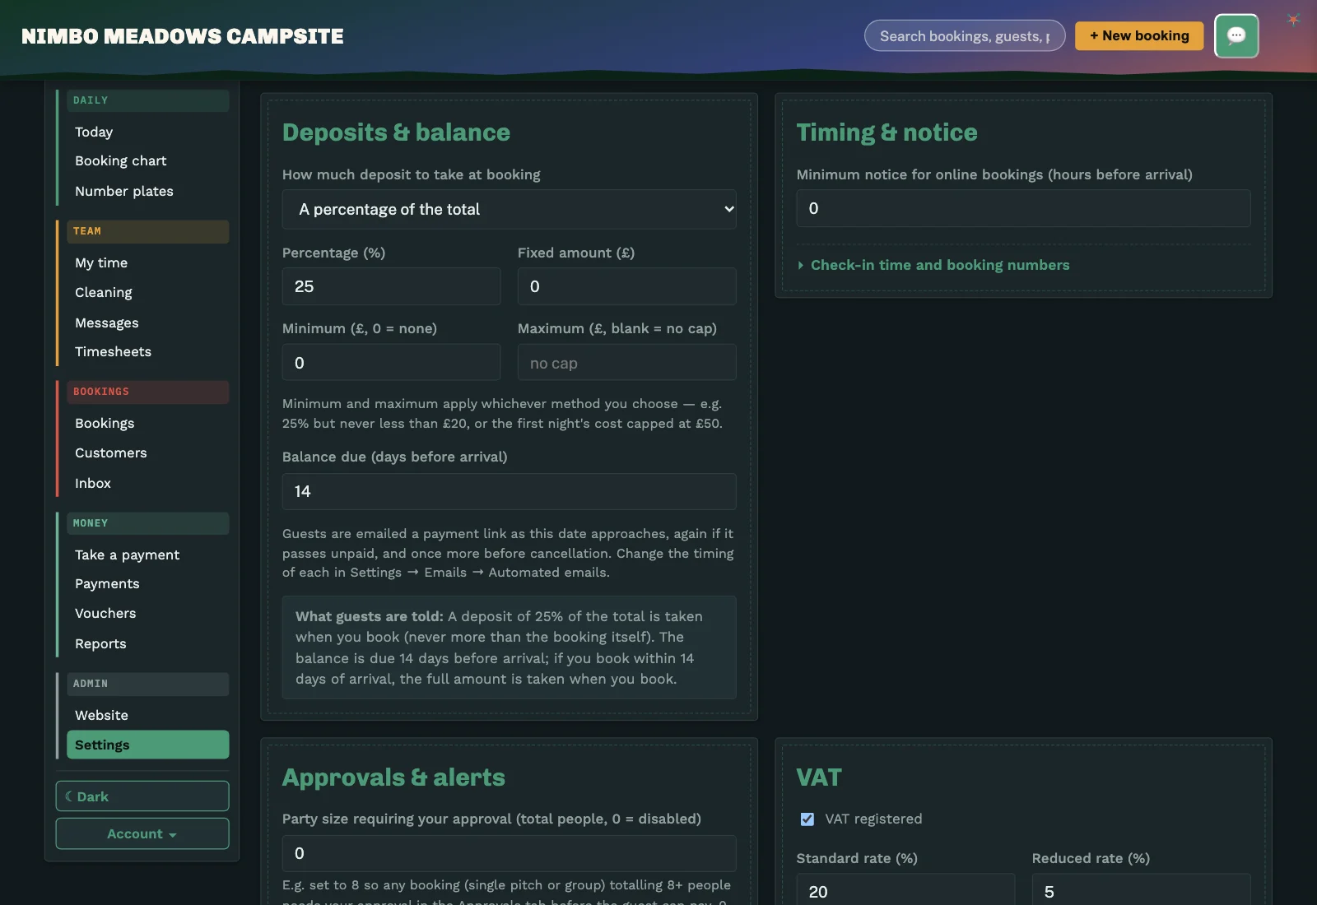Open the Account dropdown menu
The width and height of the screenshot is (1317, 905).
142,833
